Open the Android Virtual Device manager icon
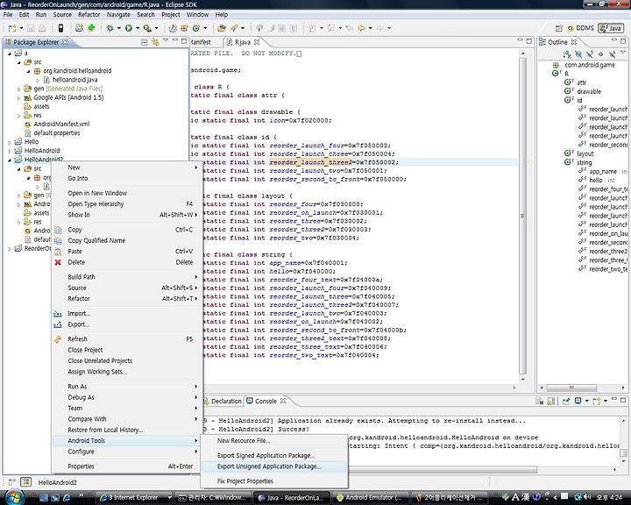The height and width of the screenshot is (505, 631). point(60,28)
